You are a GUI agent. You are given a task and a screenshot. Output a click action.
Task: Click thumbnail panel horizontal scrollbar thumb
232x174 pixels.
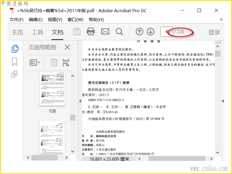(x=44, y=158)
